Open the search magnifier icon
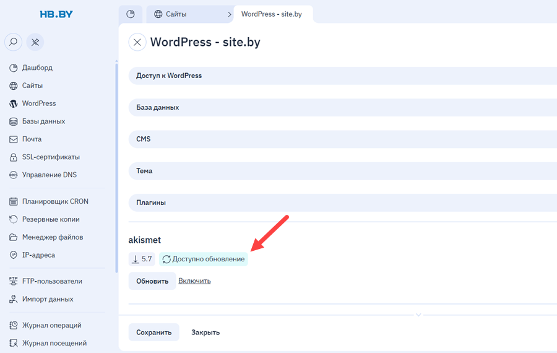557x353 pixels. 13,42
